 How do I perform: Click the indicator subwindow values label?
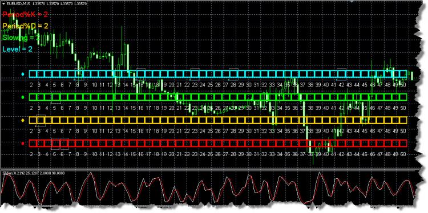coord(34,173)
